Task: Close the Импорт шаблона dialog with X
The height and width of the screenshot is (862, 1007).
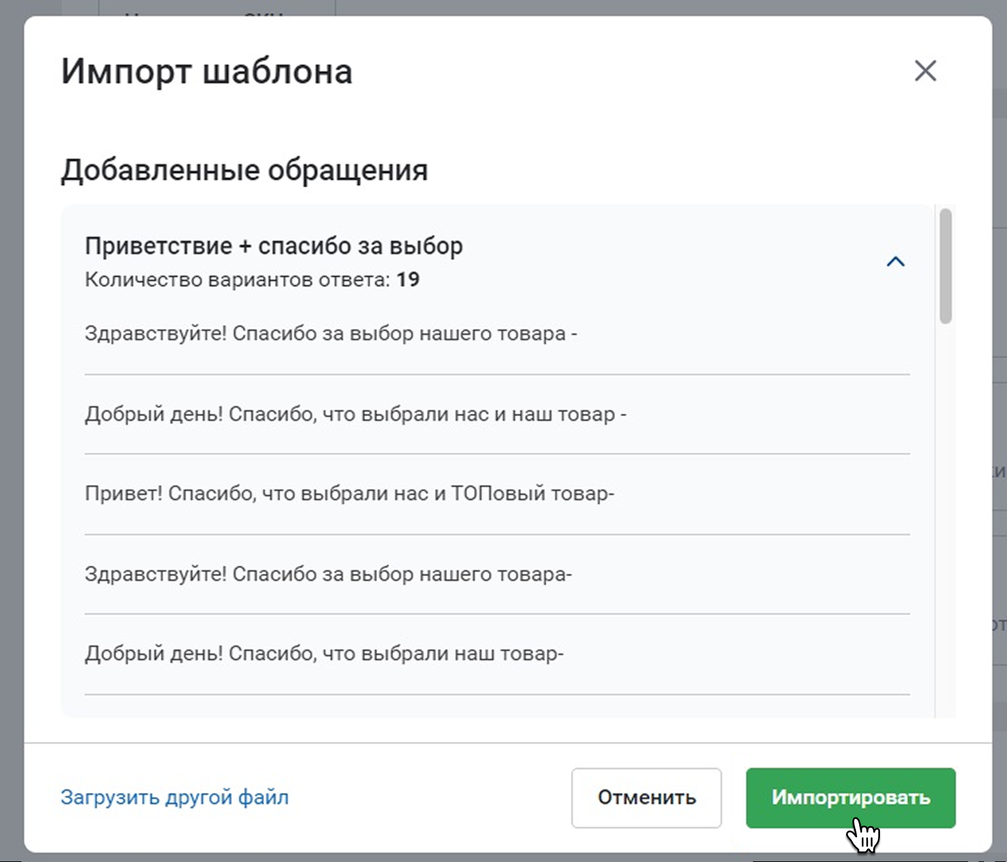Action: (925, 71)
